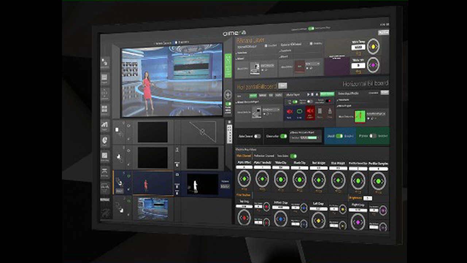Click the green loop icon between mute icons
467x263 pixels.
coord(300,111)
